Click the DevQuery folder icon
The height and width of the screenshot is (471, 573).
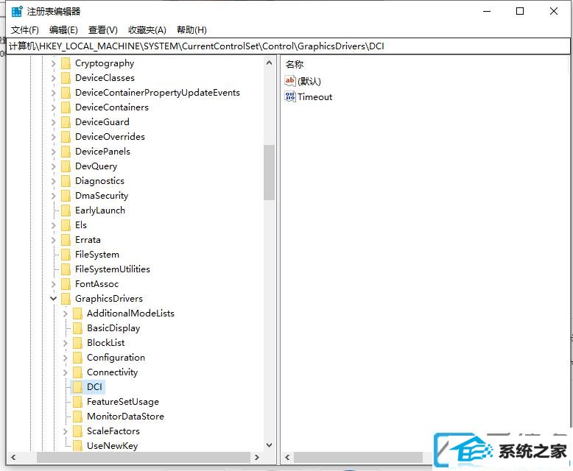point(66,166)
